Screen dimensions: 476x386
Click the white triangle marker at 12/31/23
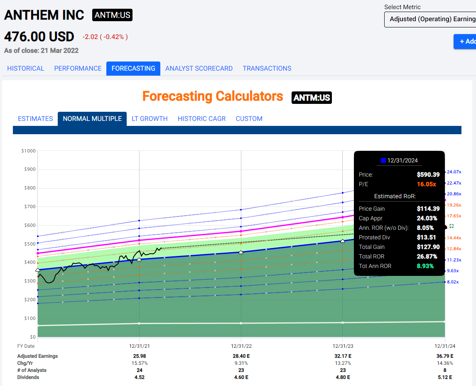pyautogui.click(x=343, y=241)
